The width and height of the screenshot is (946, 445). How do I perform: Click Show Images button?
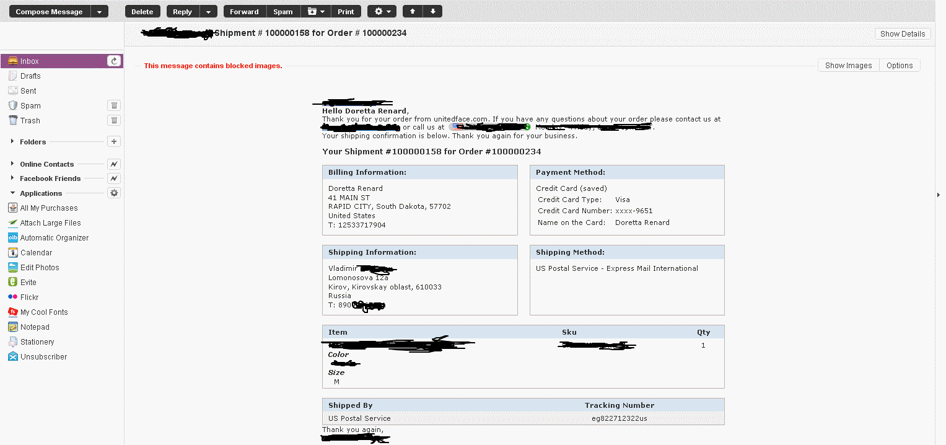point(848,65)
